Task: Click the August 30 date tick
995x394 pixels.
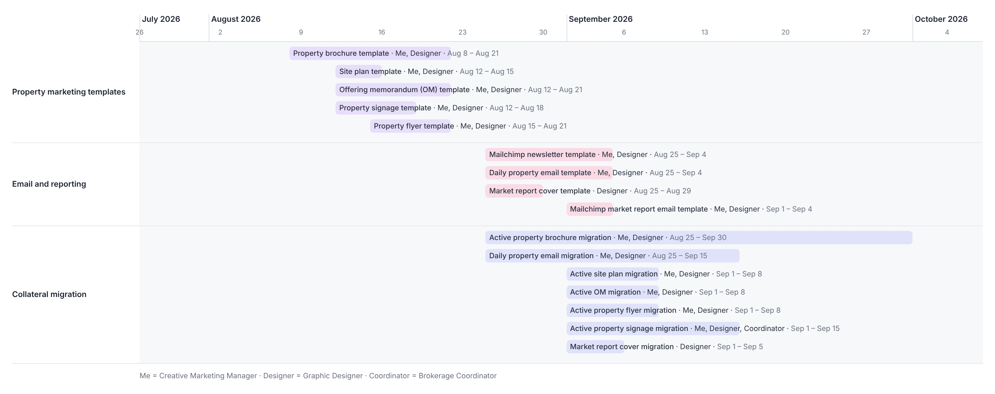Action: [543, 32]
